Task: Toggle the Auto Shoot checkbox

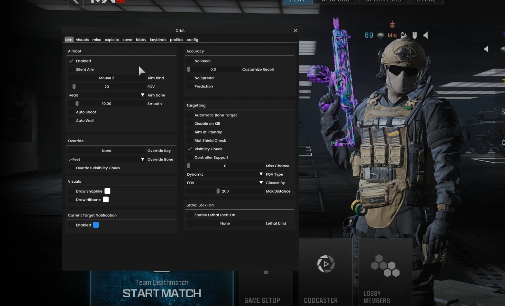Action: point(71,112)
